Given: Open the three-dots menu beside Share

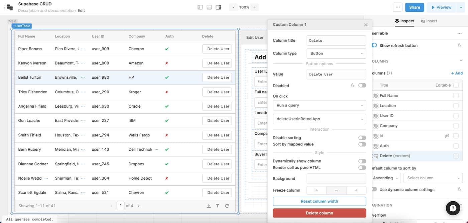Looking at the screenshot, I should click(397, 7).
